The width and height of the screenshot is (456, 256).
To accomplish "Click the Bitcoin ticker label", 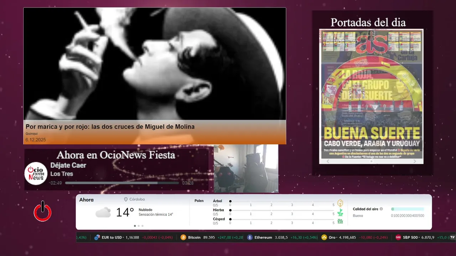I will (194, 238).
